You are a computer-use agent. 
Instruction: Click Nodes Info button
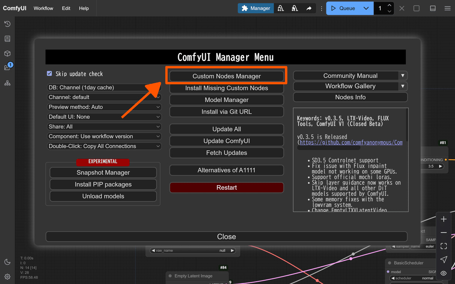pos(350,97)
